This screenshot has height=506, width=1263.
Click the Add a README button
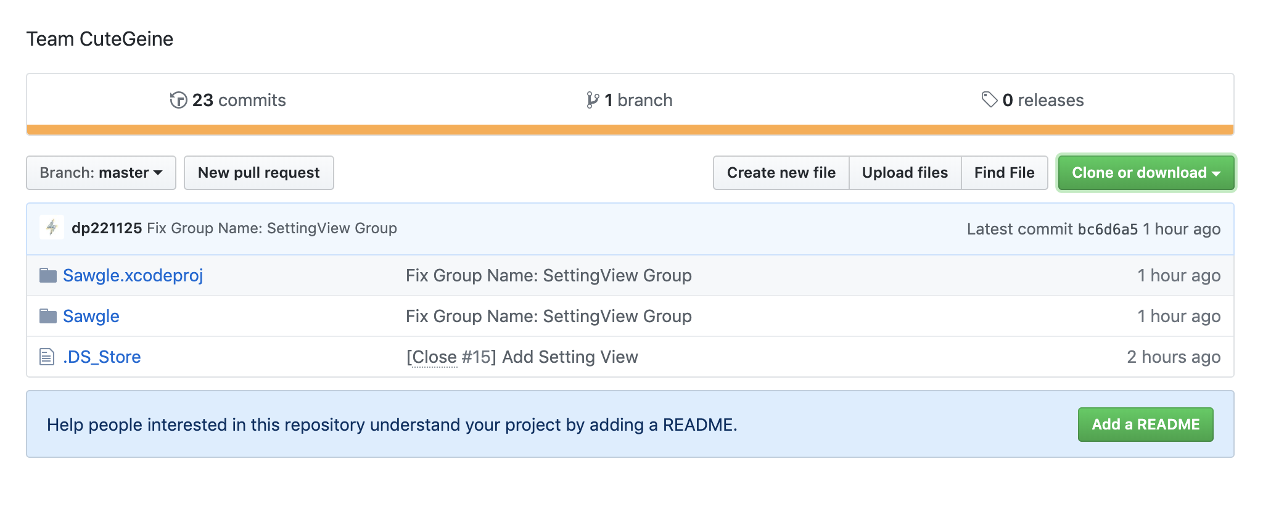pyautogui.click(x=1145, y=425)
